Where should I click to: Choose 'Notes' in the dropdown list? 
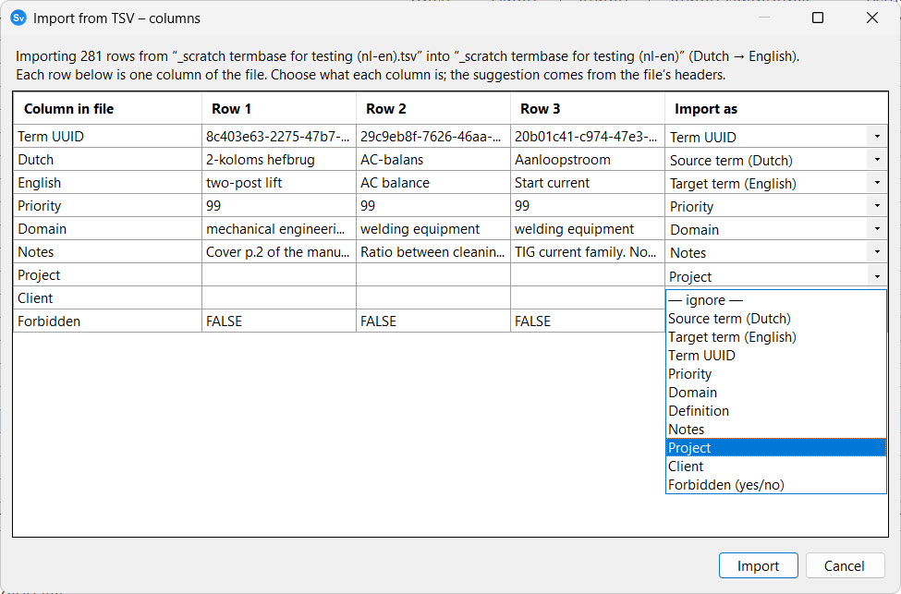coord(775,430)
